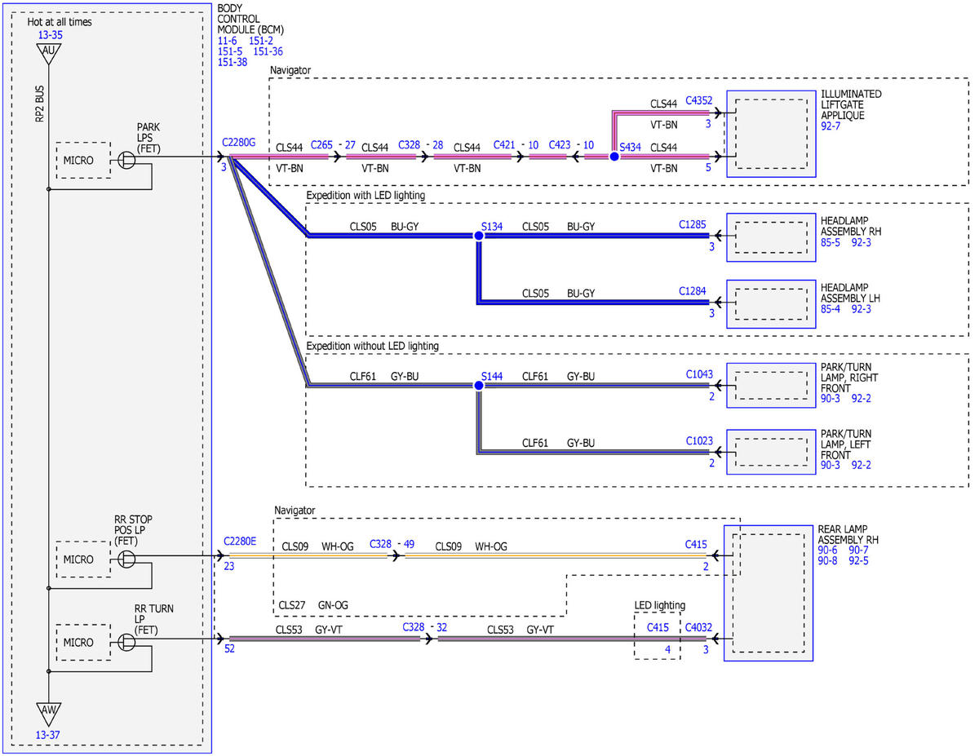Click the 'RP2 BUS' vertical label
Screen dimensions: 979x756
pos(38,103)
